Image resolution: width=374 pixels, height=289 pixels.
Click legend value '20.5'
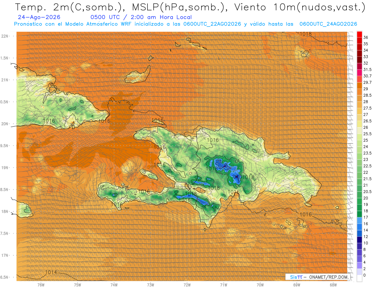pyautogui.click(x=367, y=191)
